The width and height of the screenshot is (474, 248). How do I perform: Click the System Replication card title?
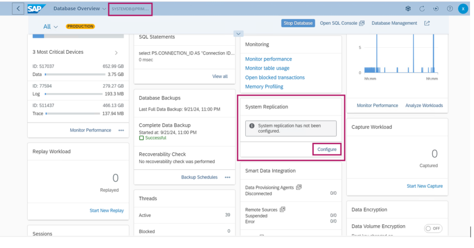267,107
